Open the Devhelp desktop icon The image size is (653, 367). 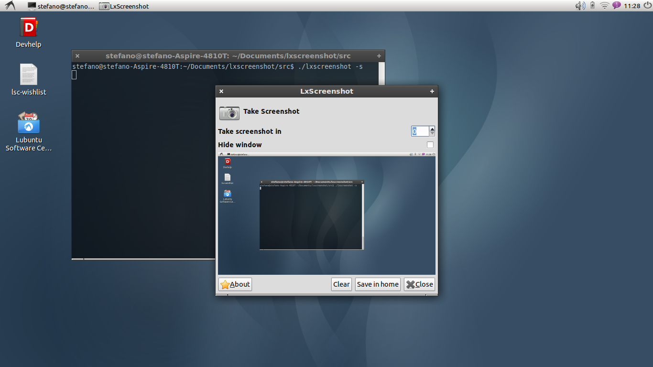coord(29,27)
